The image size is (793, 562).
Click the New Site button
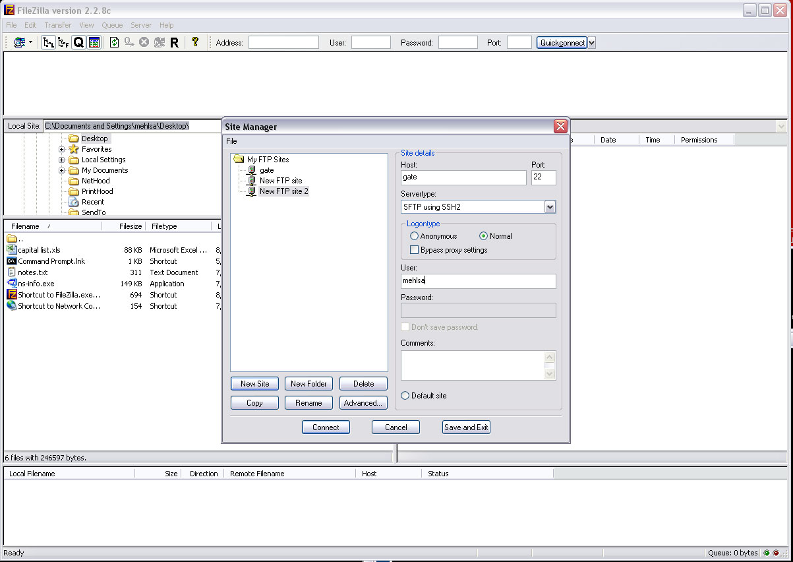[254, 384]
